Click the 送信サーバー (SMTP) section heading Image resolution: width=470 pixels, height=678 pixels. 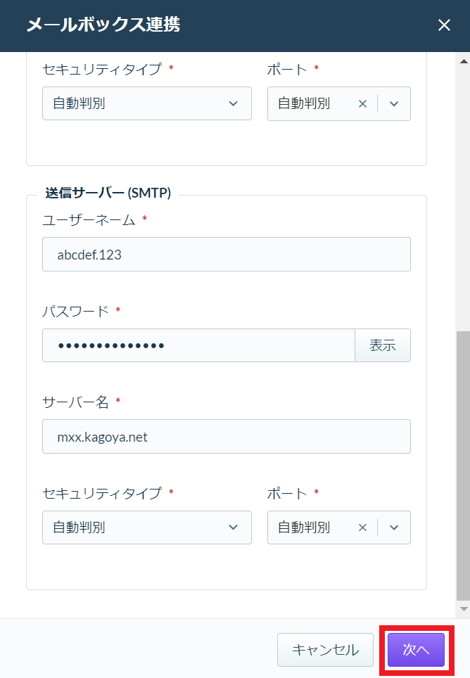(x=108, y=193)
